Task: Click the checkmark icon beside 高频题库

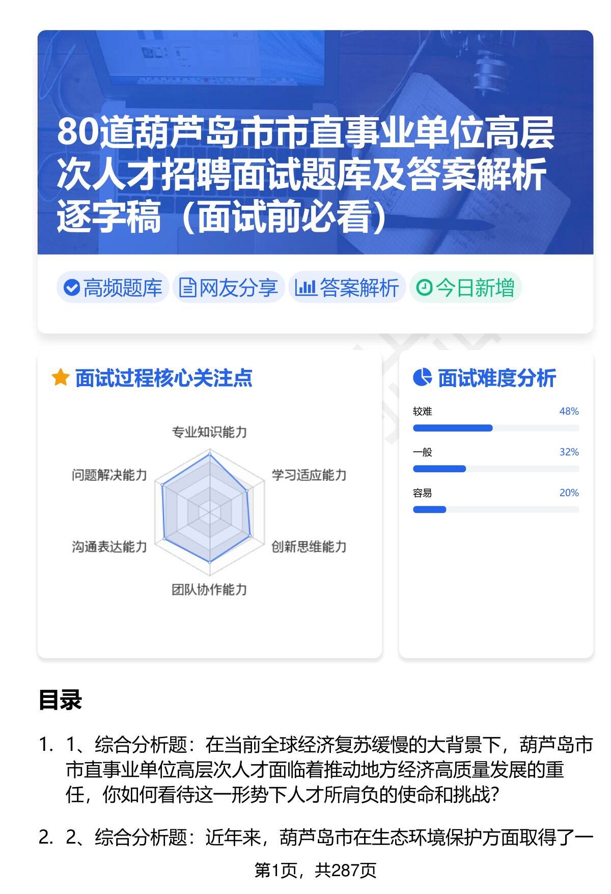Action: 72,288
